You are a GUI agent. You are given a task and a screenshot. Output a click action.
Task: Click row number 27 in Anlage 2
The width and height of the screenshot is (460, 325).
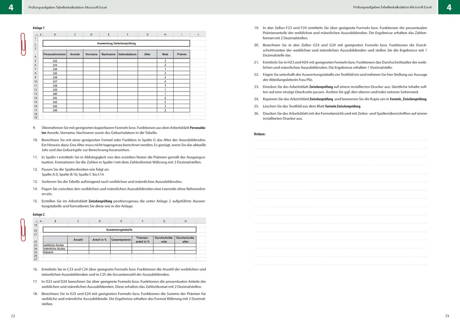[x=36, y=259]
